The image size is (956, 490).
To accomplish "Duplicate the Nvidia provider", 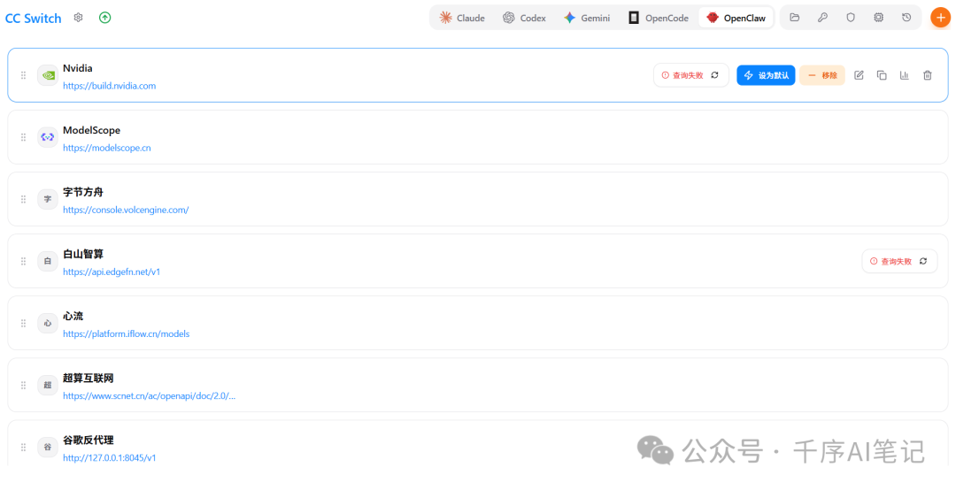I will (882, 75).
